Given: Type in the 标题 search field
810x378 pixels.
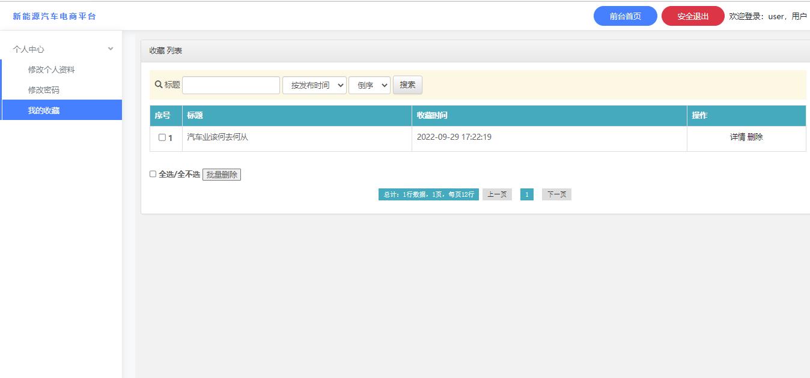Looking at the screenshot, I should point(231,85).
